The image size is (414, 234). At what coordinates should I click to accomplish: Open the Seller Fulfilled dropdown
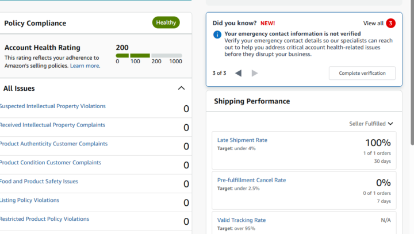click(371, 124)
